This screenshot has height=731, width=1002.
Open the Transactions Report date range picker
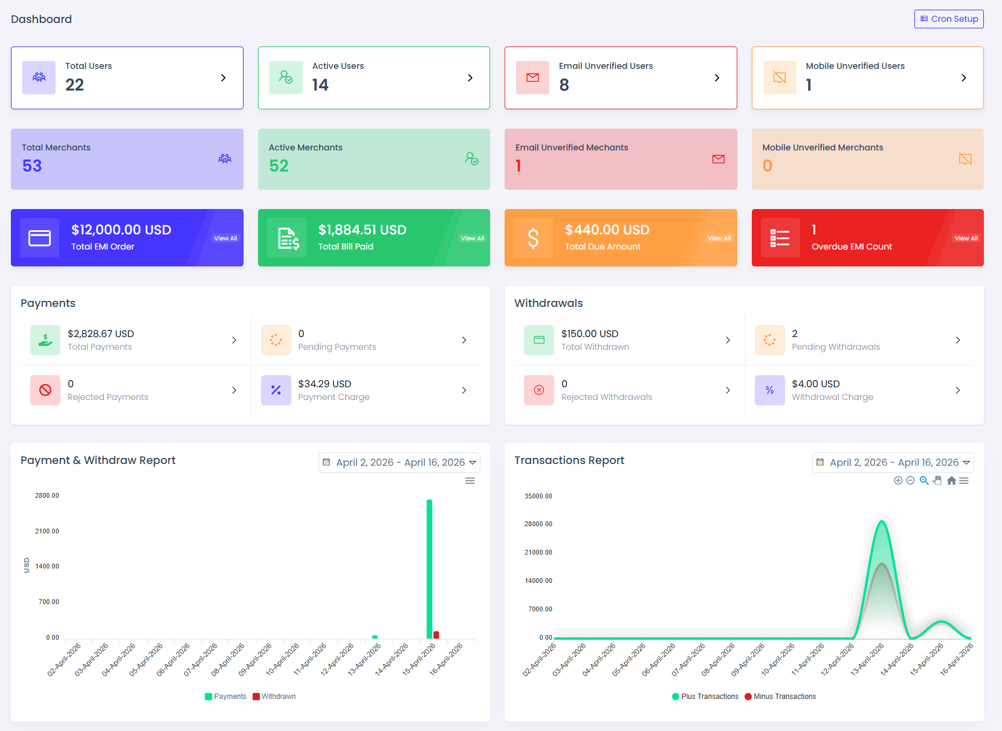[893, 462]
